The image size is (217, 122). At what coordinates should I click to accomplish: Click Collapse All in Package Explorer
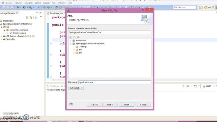[x=27, y=17]
